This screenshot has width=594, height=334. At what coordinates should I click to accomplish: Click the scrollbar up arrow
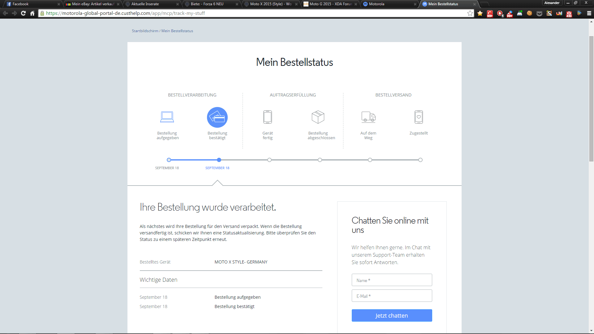(x=591, y=22)
